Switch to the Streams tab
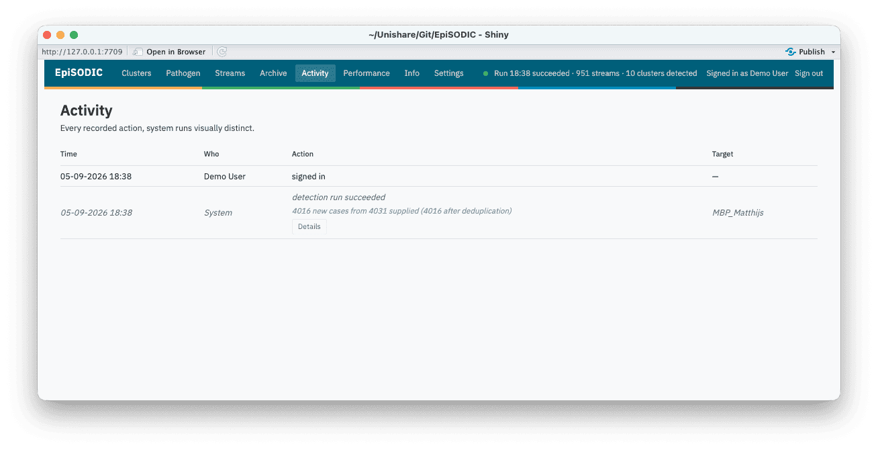Screen dimensions: 878x450 230,73
